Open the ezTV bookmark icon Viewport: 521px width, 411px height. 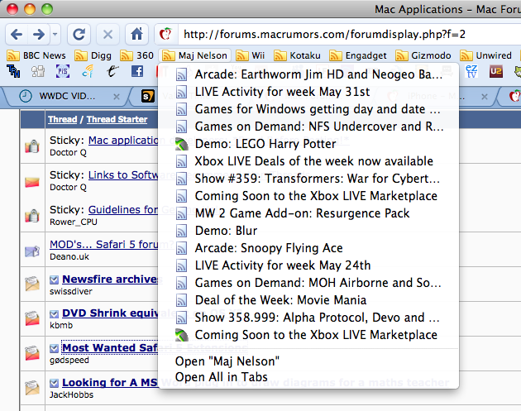point(471,71)
